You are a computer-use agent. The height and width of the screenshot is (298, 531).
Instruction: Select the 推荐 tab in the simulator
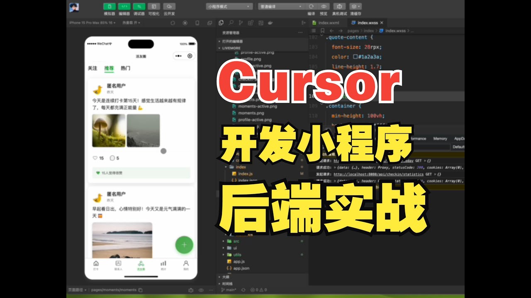point(109,68)
